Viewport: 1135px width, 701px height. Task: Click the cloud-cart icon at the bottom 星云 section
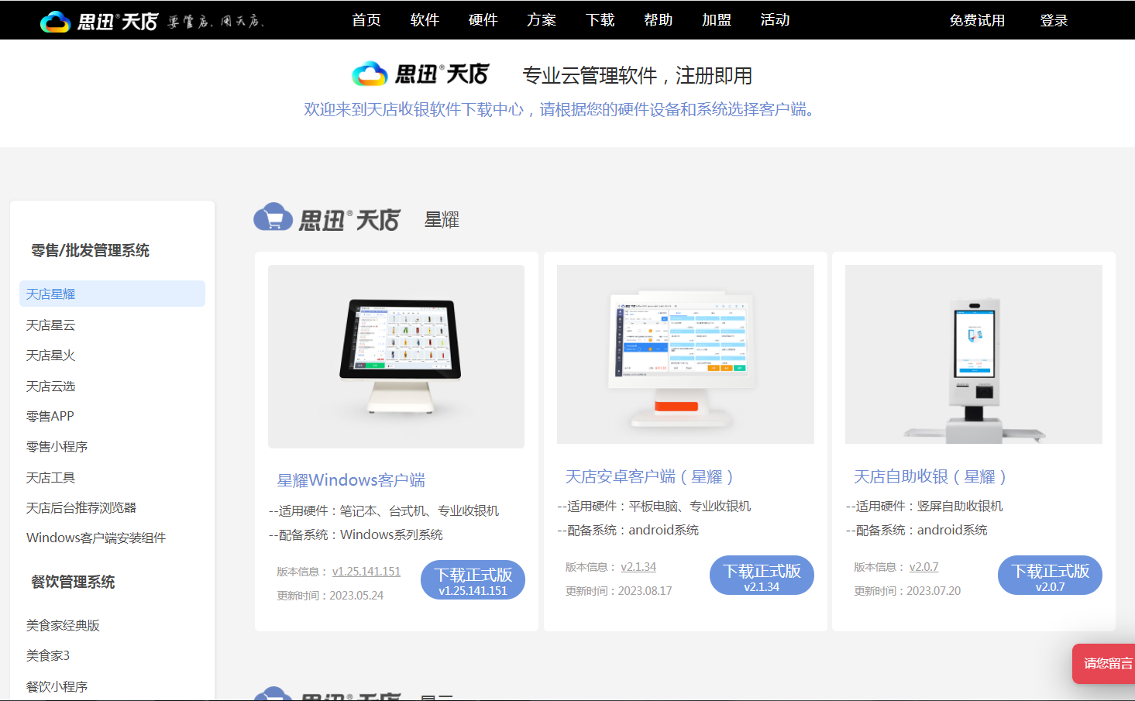click(x=273, y=696)
